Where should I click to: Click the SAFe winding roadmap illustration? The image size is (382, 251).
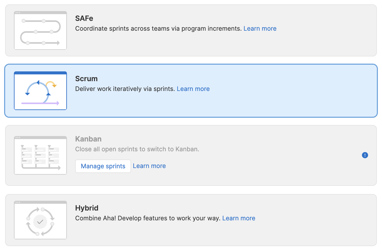click(40, 30)
